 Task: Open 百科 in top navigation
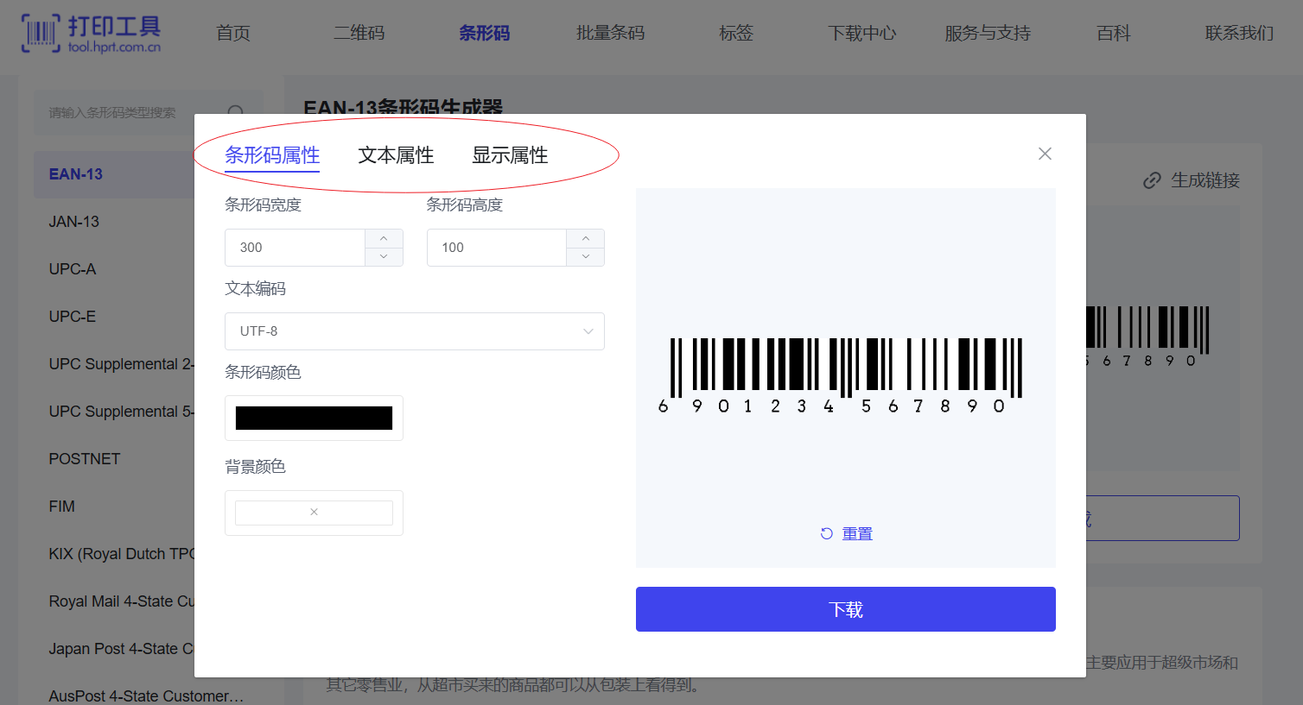[1114, 34]
